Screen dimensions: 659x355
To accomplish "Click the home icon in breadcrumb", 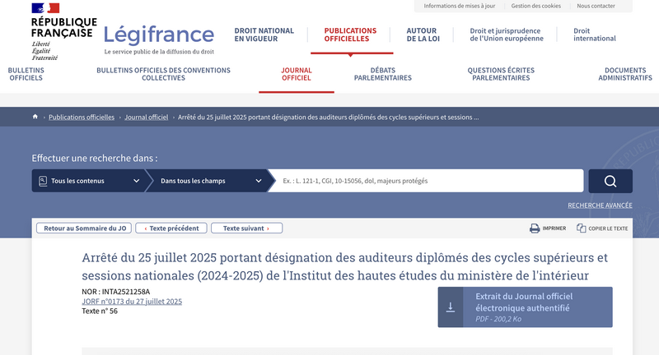I will point(35,117).
